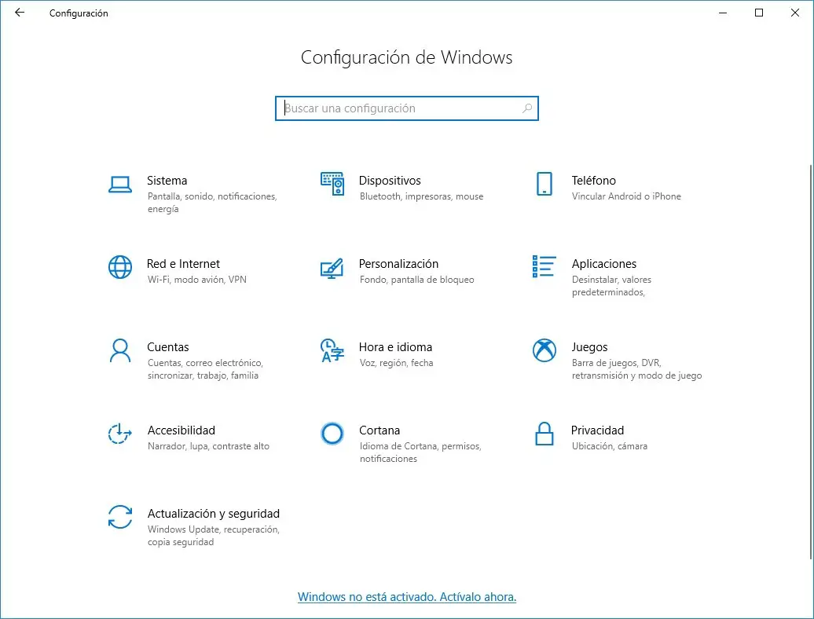814x619 pixels.
Task: Open the Cortana circle icon
Action: [332, 434]
